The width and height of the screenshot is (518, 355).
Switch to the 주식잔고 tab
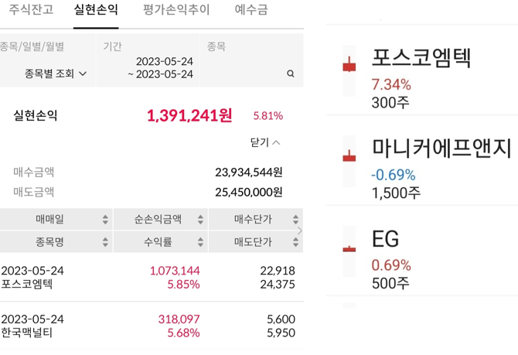[31, 9]
